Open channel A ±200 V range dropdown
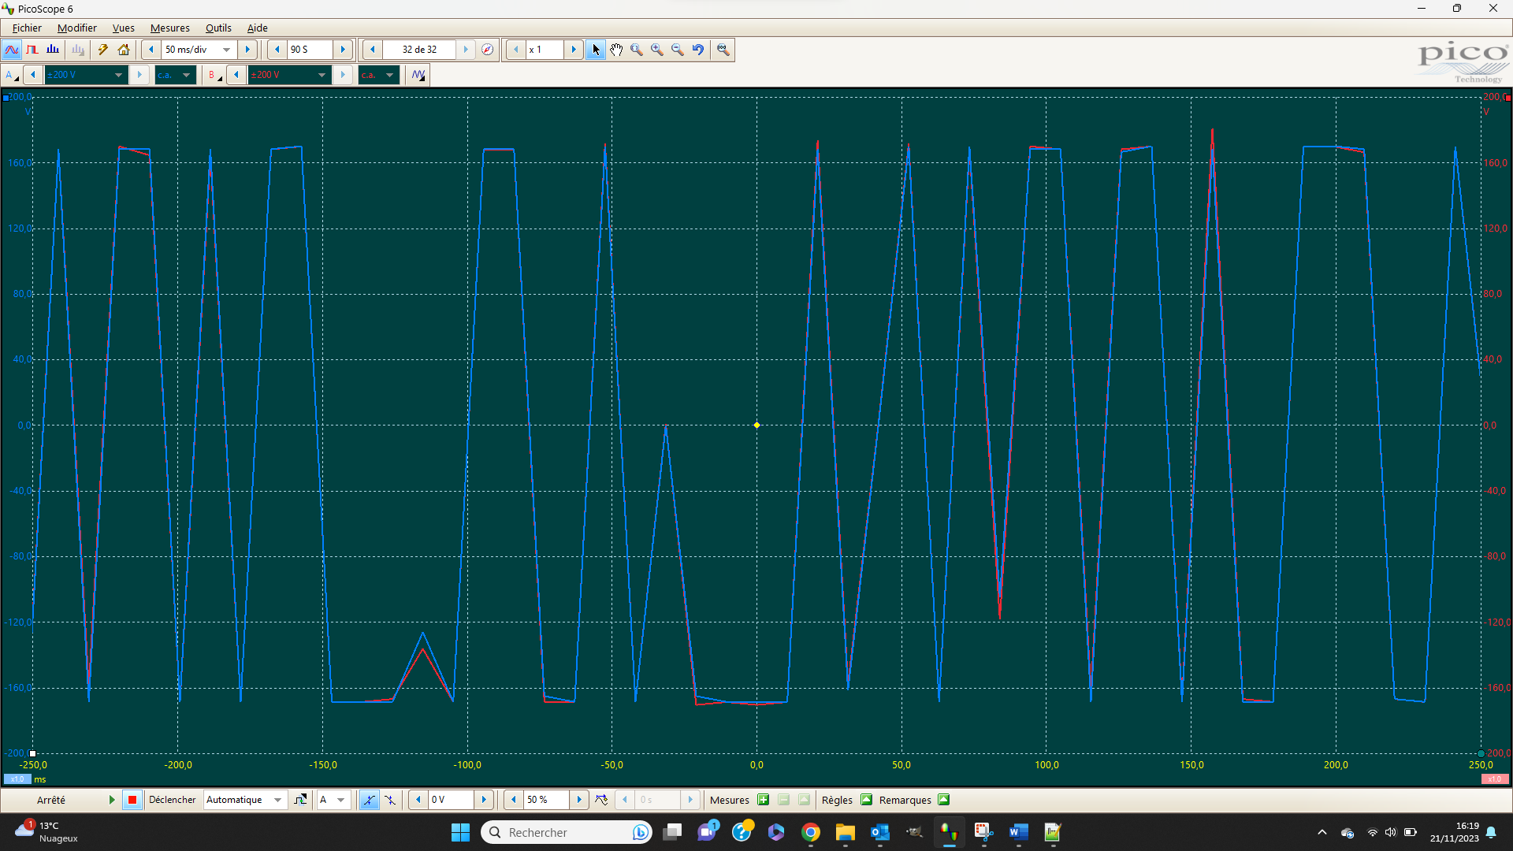 click(x=118, y=75)
